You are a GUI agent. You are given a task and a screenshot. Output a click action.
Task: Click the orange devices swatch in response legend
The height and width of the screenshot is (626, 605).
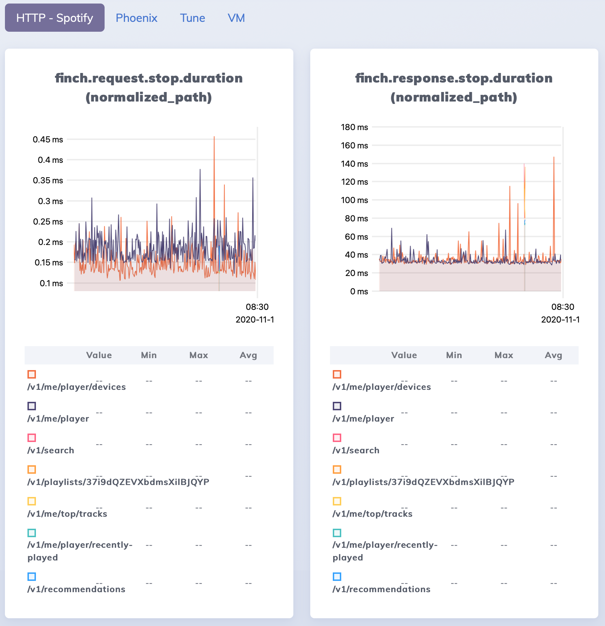(337, 374)
